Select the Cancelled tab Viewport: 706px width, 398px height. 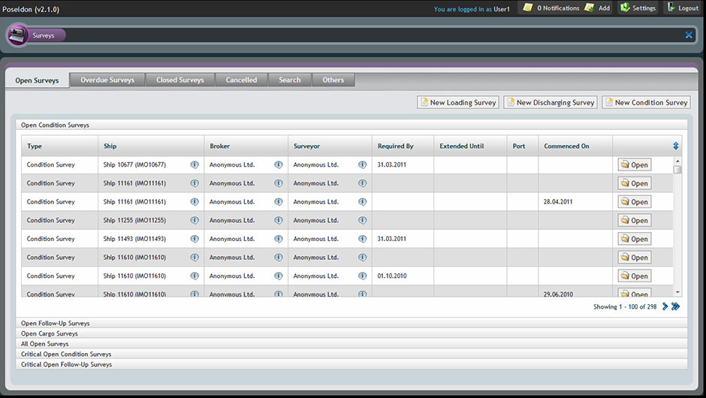241,80
